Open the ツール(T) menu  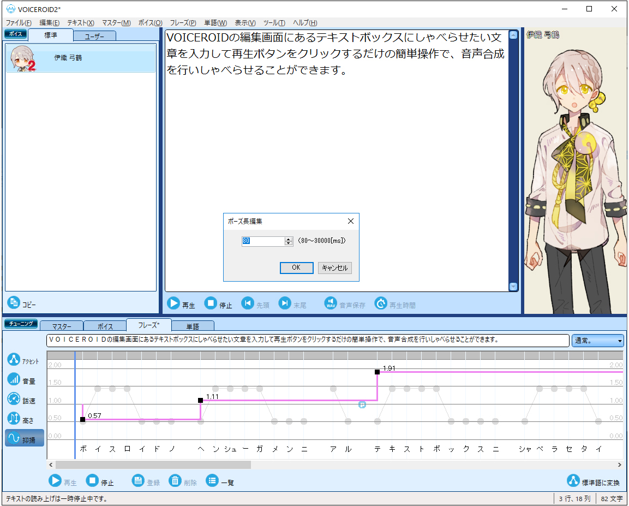[274, 23]
